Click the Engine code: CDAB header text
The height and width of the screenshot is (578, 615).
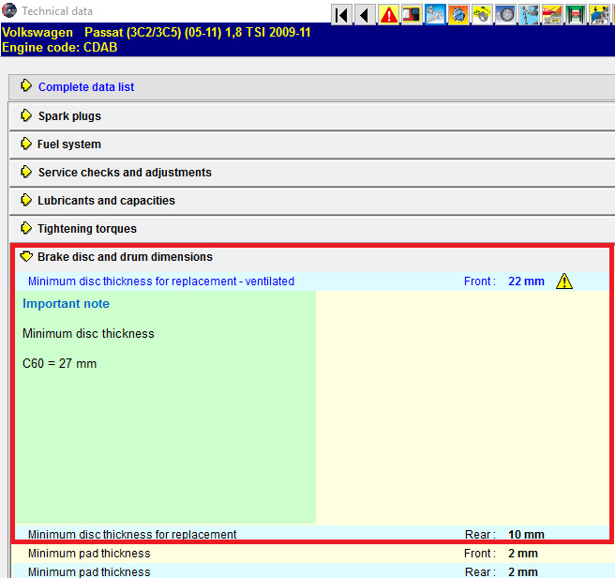(x=60, y=48)
